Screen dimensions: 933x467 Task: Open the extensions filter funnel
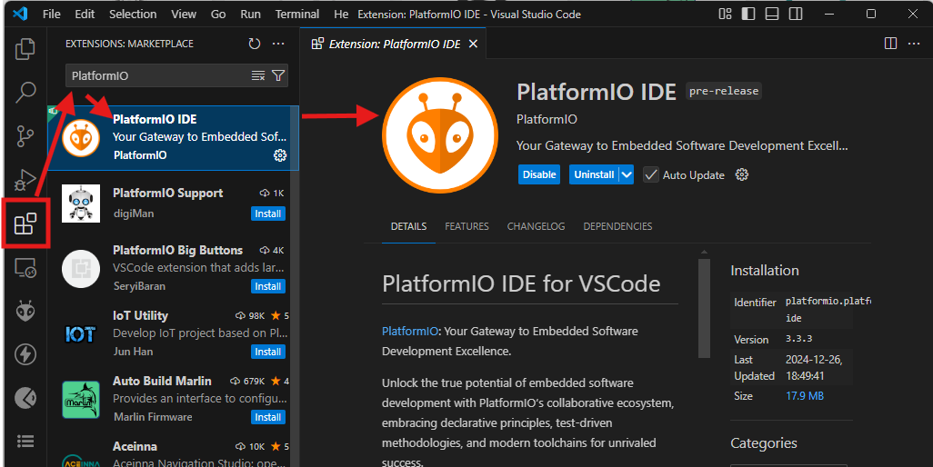[x=278, y=75]
